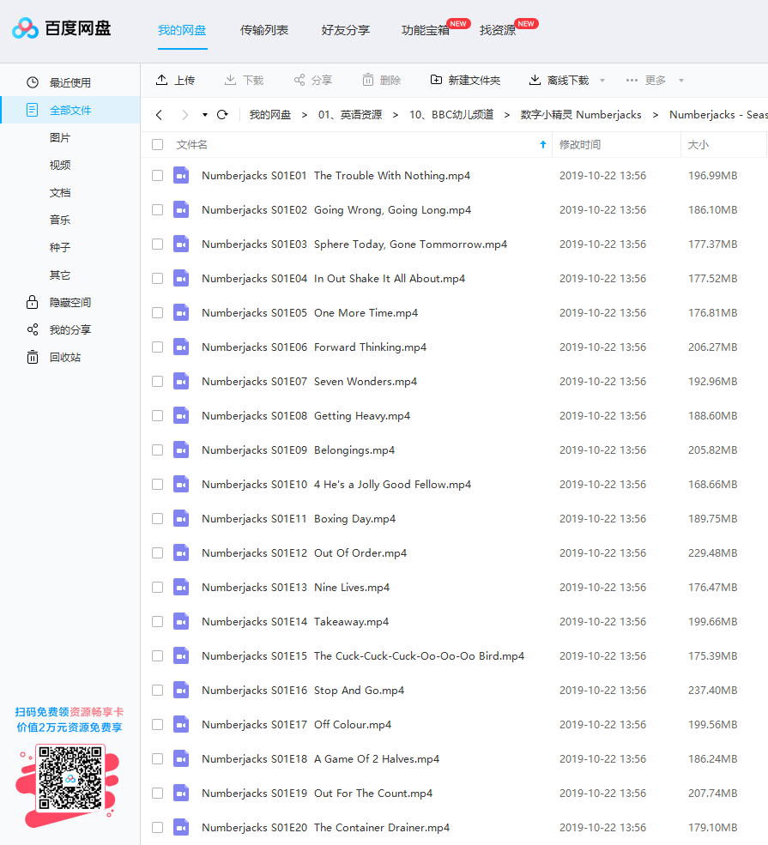The width and height of the screenshot is (768, 845).
Task: Open the 找资源 tab
Action: pos(498,30)
